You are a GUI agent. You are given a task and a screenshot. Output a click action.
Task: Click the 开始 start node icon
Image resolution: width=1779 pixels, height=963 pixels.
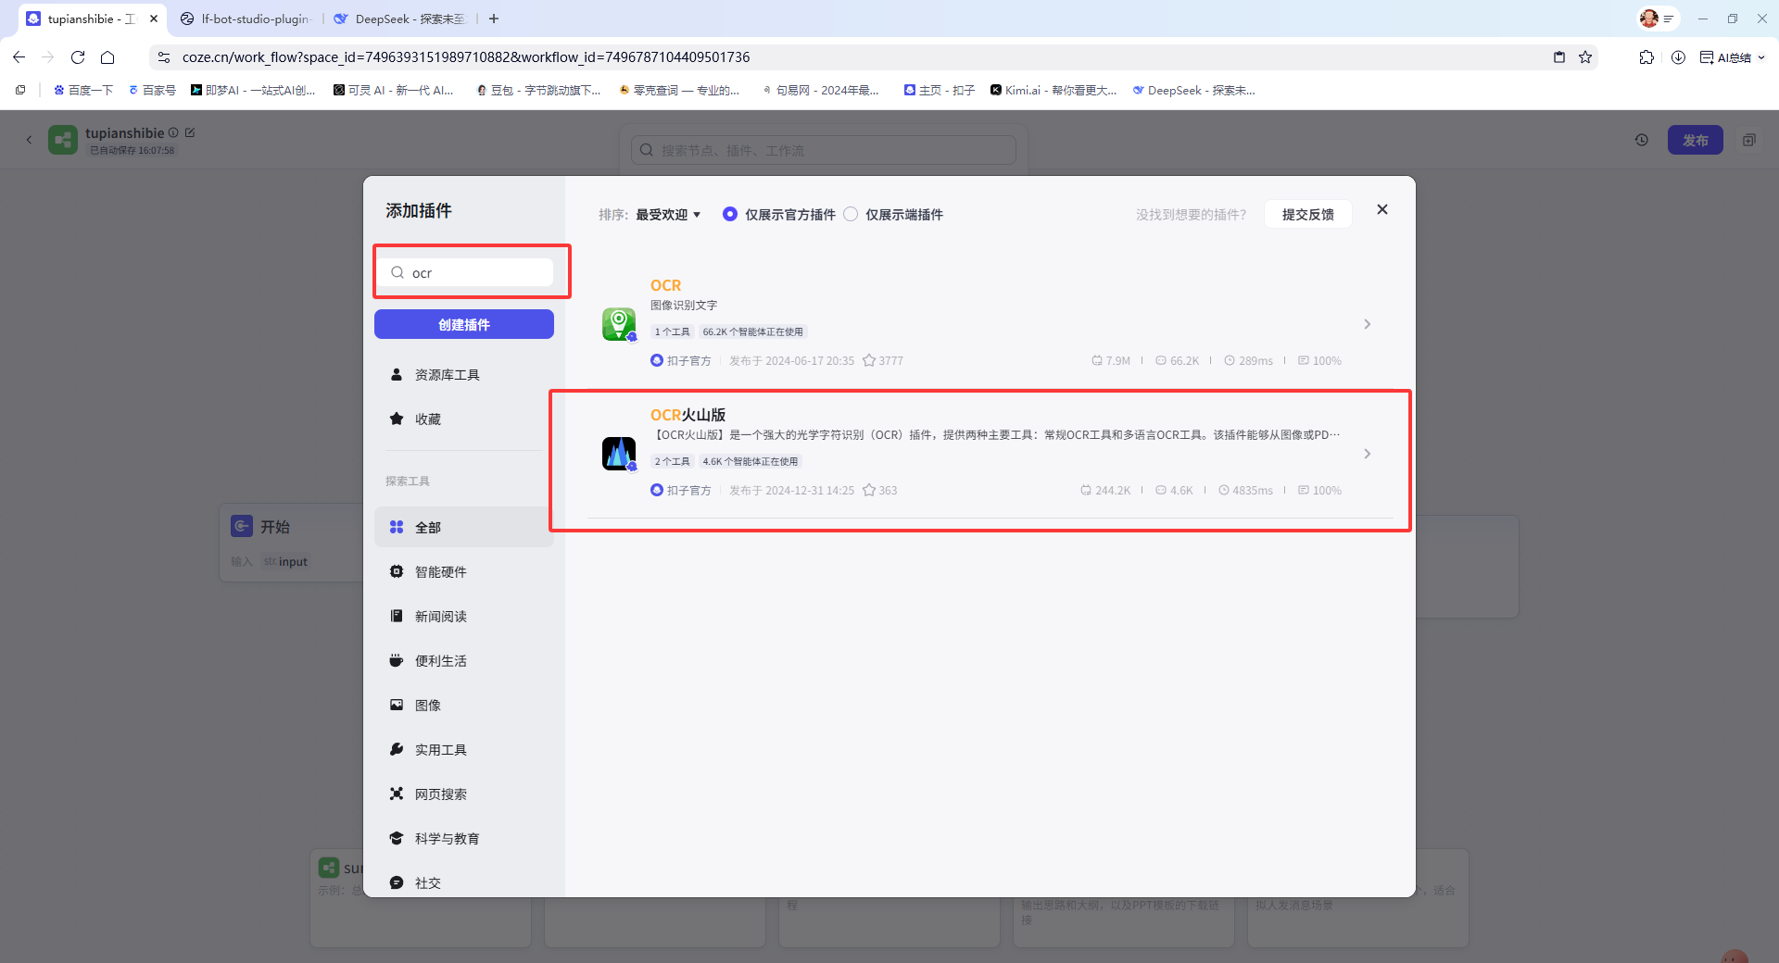(241, 526)
